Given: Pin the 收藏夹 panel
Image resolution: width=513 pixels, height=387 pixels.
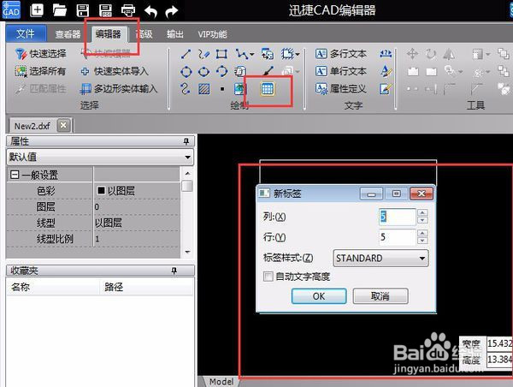Looking at the screenshot, I should click(x=174, y=271).
